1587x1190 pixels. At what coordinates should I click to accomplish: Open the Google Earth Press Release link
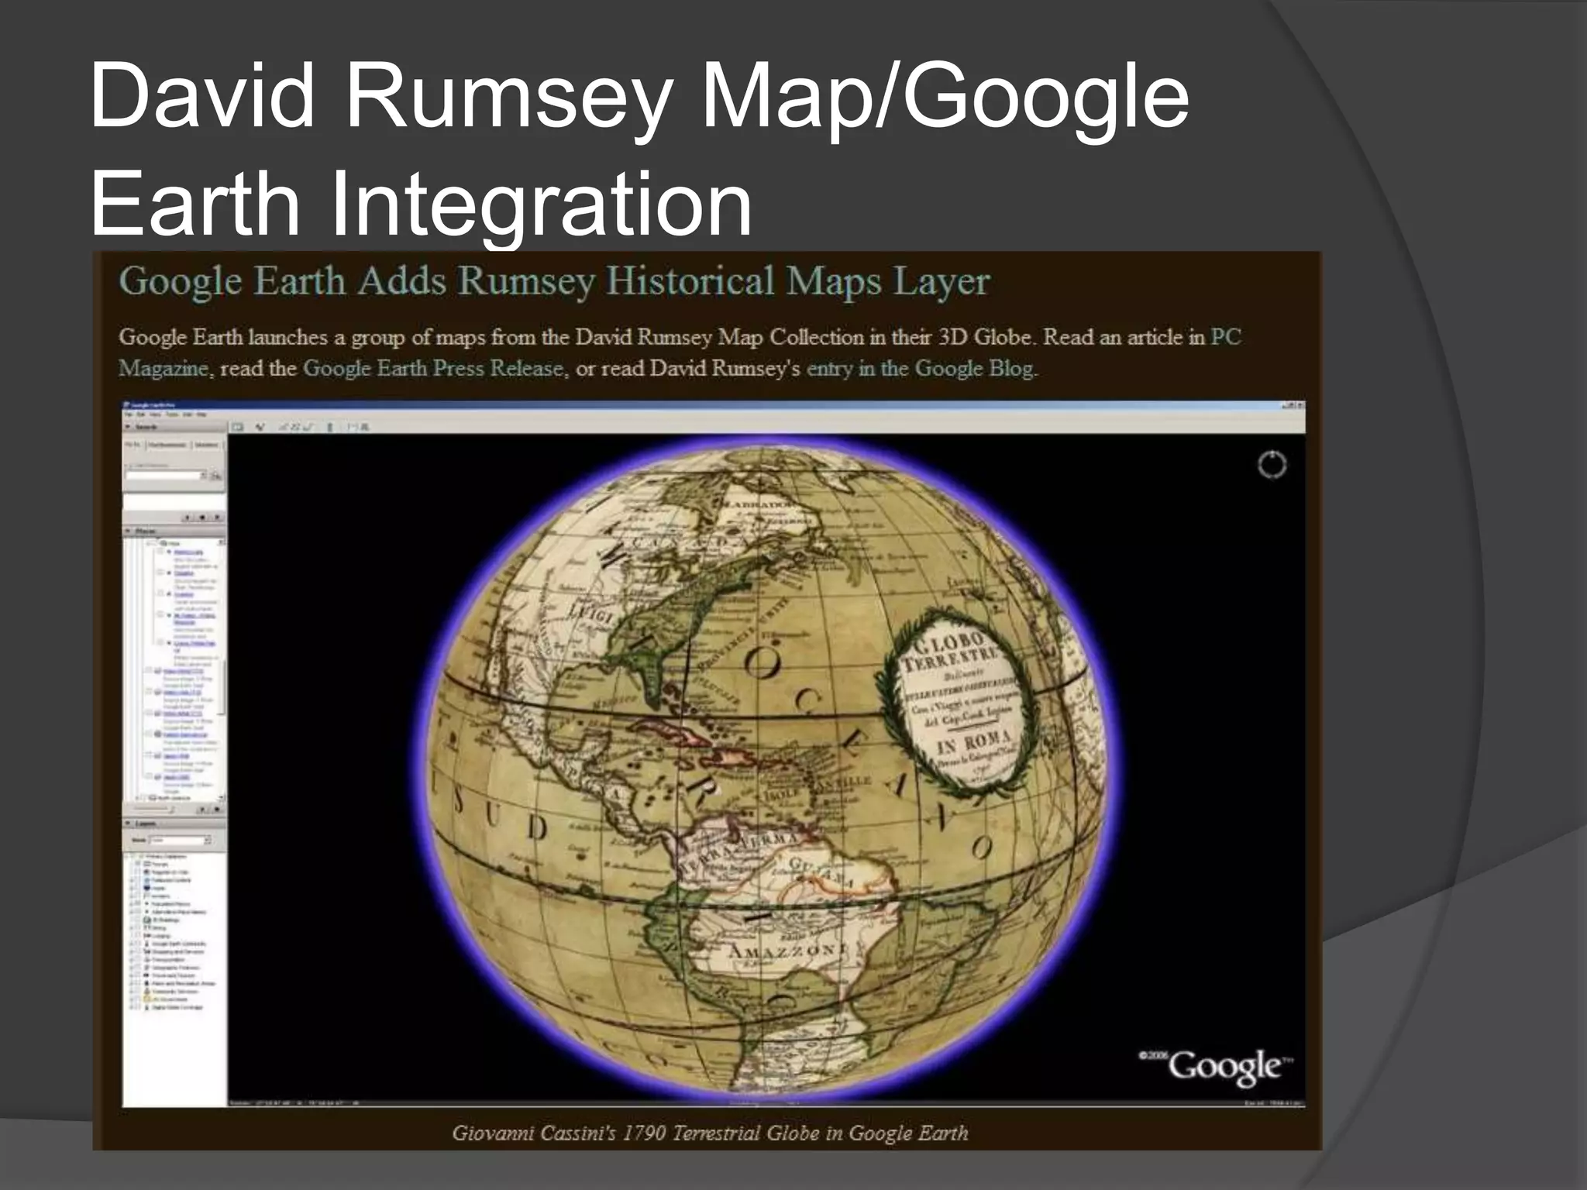coord(433,367)
